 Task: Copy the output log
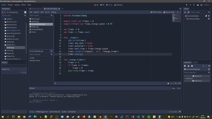[x=173, y=88]
